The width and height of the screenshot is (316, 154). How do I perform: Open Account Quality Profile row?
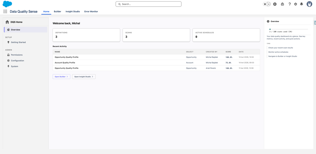pyautogui.click(x=156, y=62)
